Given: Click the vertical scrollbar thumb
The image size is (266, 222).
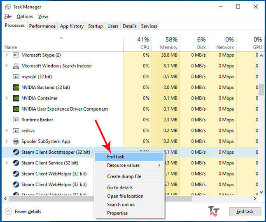Looking at the screenshot, I should (x=261, y=90).
